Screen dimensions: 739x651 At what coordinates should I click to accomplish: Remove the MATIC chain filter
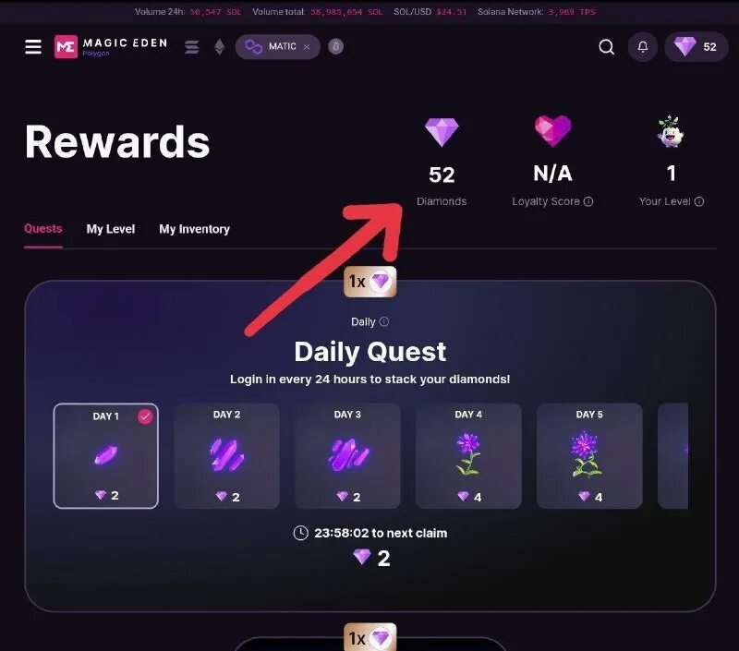(x=307, y=47)
